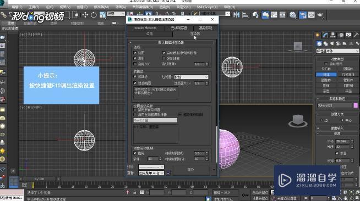This screenshot has height=201, width=360.
Task: Click the 线框厚度 spinner arrows
Action: [x=207, y=64]
